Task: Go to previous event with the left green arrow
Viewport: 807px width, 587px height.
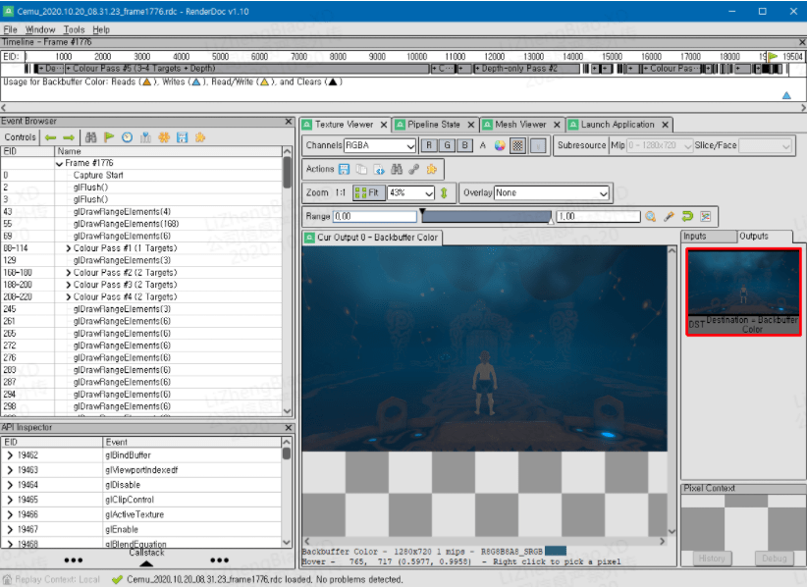Action: [50, 137]
